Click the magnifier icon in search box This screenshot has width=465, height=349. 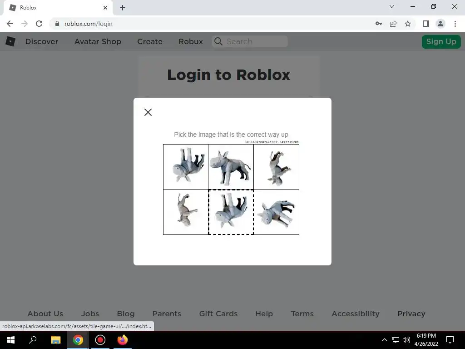218,41
